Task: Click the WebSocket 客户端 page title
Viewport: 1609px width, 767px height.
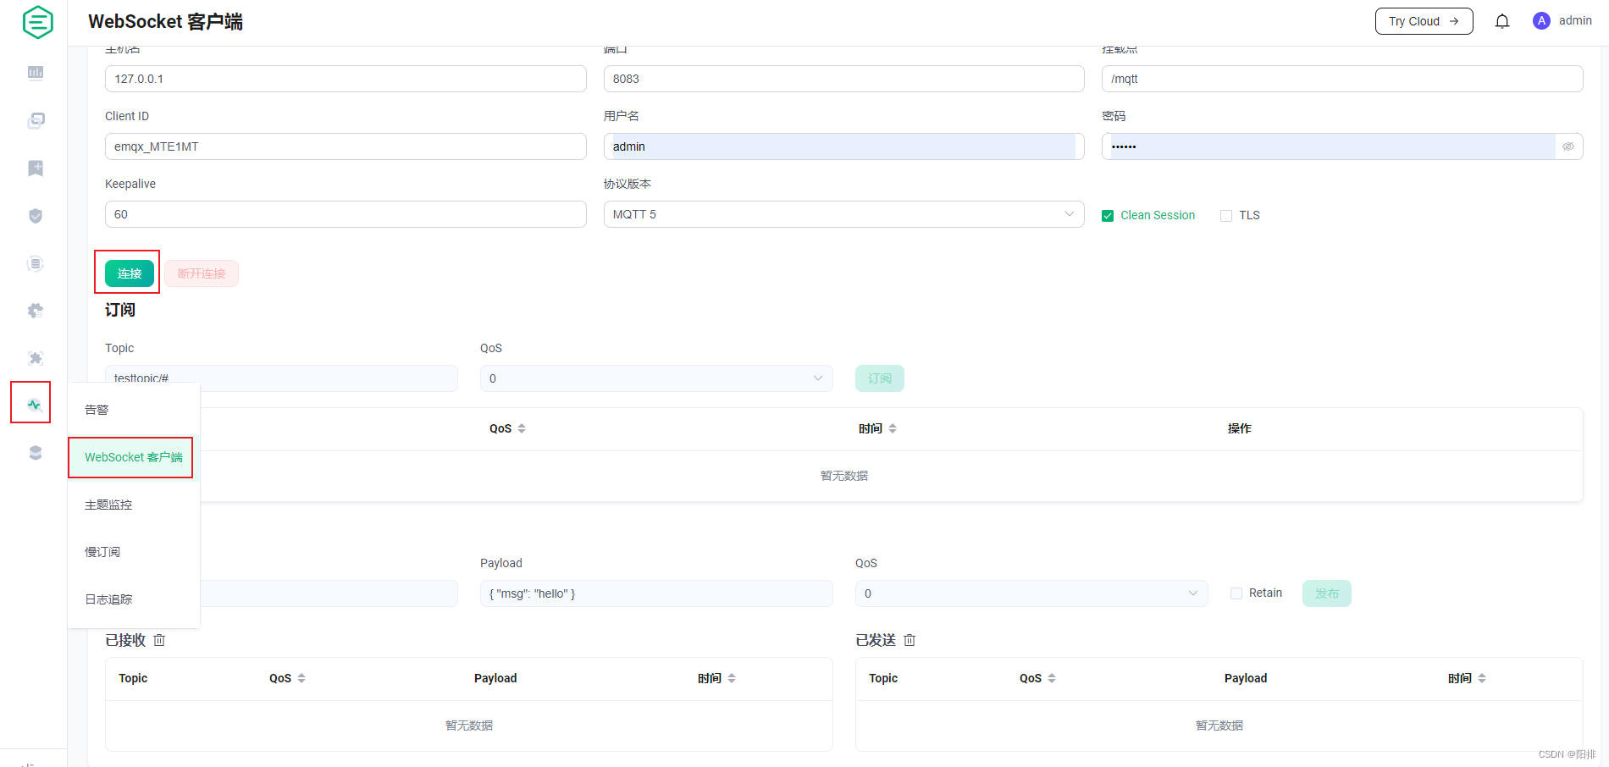Action: point(165,22)
